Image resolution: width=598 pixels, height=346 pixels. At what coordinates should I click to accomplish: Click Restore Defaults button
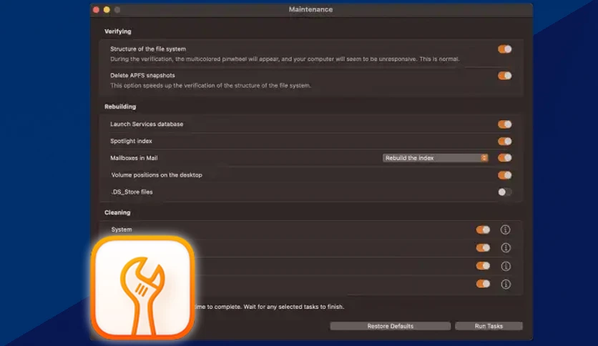click(x=390, y=326)
